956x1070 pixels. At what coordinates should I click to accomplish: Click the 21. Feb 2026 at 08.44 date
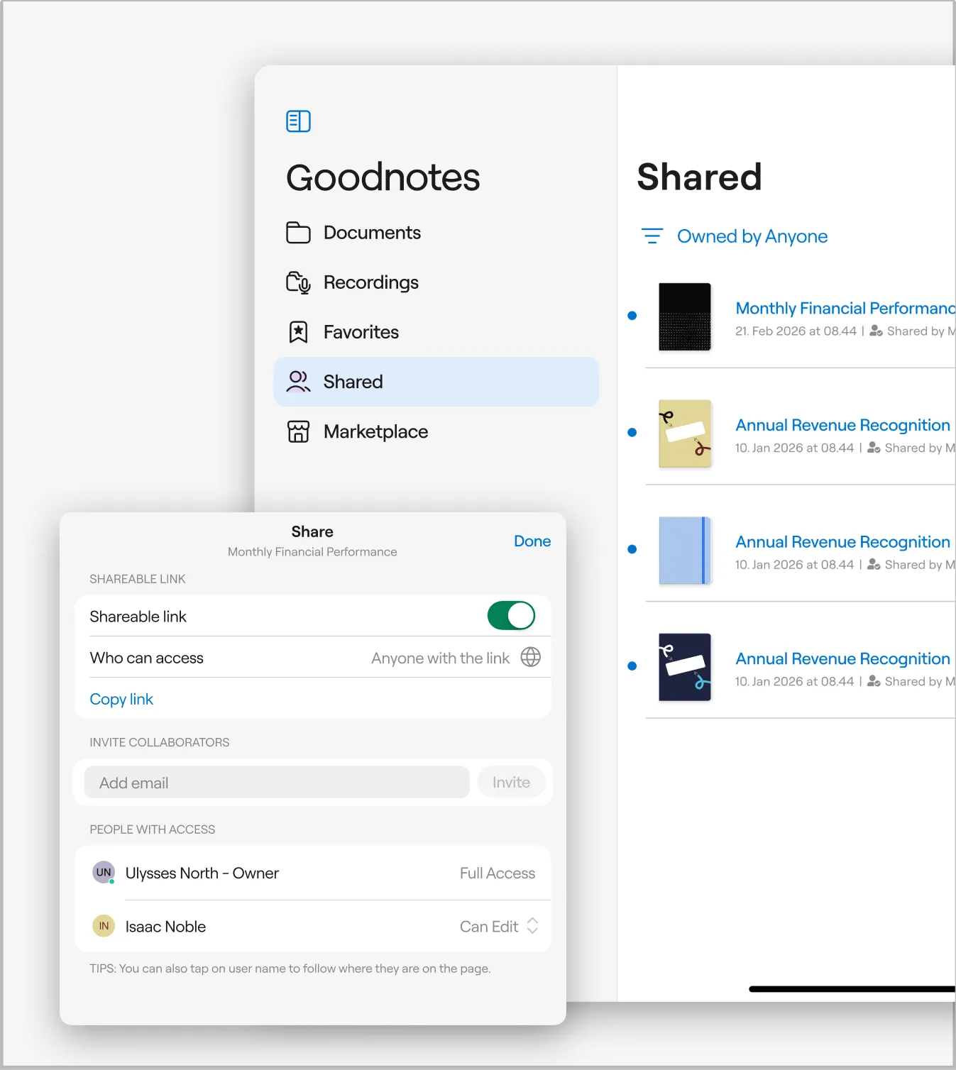coord(796,331)
